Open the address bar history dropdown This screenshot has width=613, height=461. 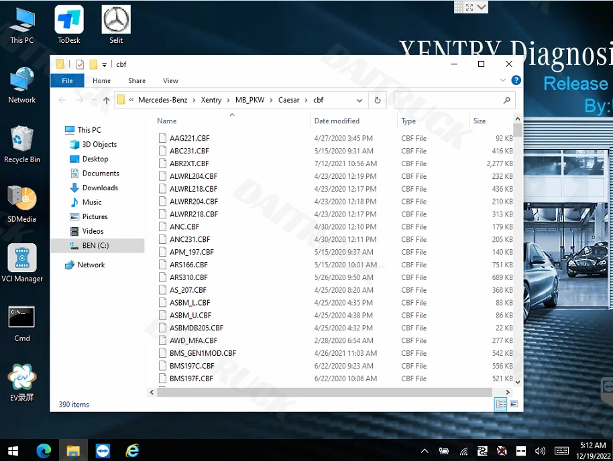pyautogui.click(x=359, y=101)
